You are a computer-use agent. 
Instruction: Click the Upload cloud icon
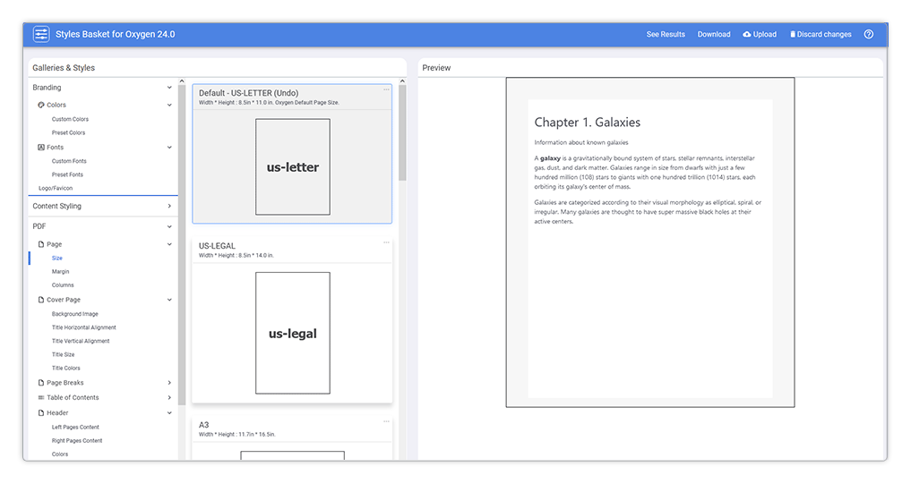pyautogui.click(x=748, y=35)
